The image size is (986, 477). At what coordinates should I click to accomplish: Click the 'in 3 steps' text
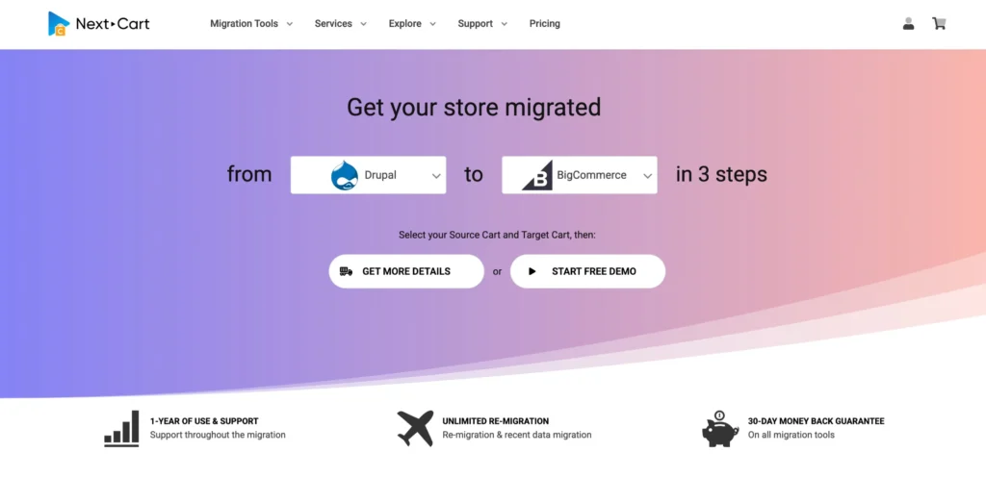(x=721, y=174)
